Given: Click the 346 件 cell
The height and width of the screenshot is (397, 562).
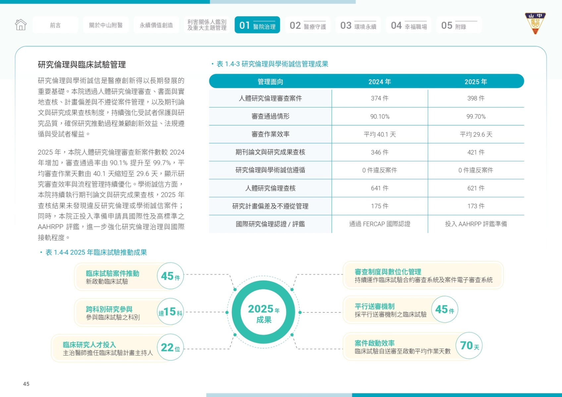Looking at the screenshot, I should tap(380, 152).
